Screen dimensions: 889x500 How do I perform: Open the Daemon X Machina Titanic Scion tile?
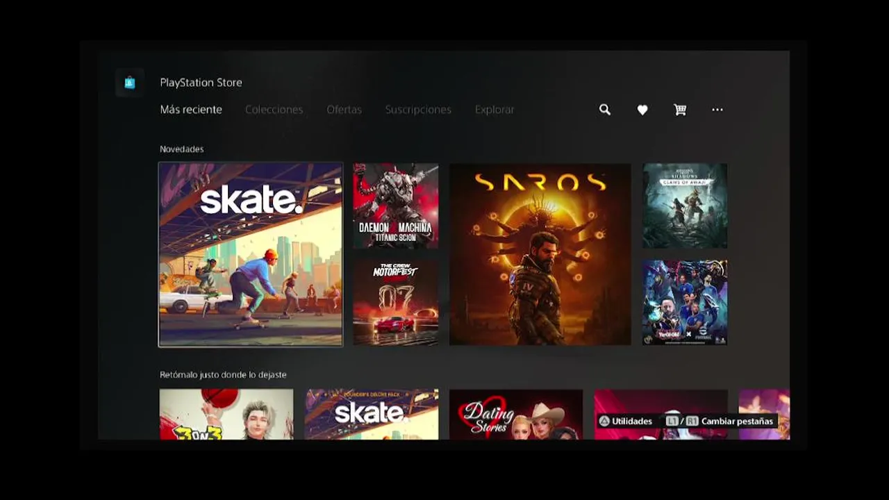click(x=396, y=206)
